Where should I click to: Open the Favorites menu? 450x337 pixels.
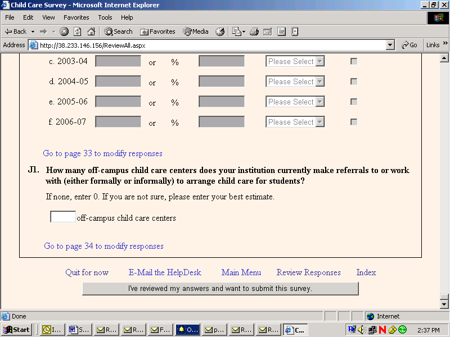pos(76,17)
